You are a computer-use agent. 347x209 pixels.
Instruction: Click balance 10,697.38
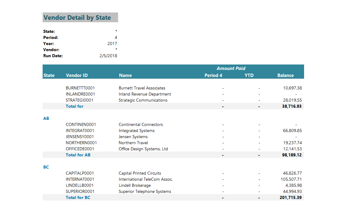click(x=292, y=88)
